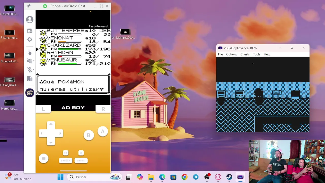Screen dimensions: 325x183
Task: Click inside the VisualBoyAdvance game screen
Action: [x=263, y=95]
